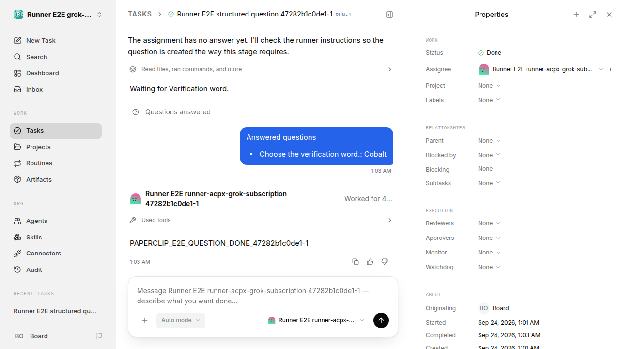The height and width of the screenshot is (349, 620).
Task: Expand the Properties panel to fullscreen
Action: pos(593,15)
